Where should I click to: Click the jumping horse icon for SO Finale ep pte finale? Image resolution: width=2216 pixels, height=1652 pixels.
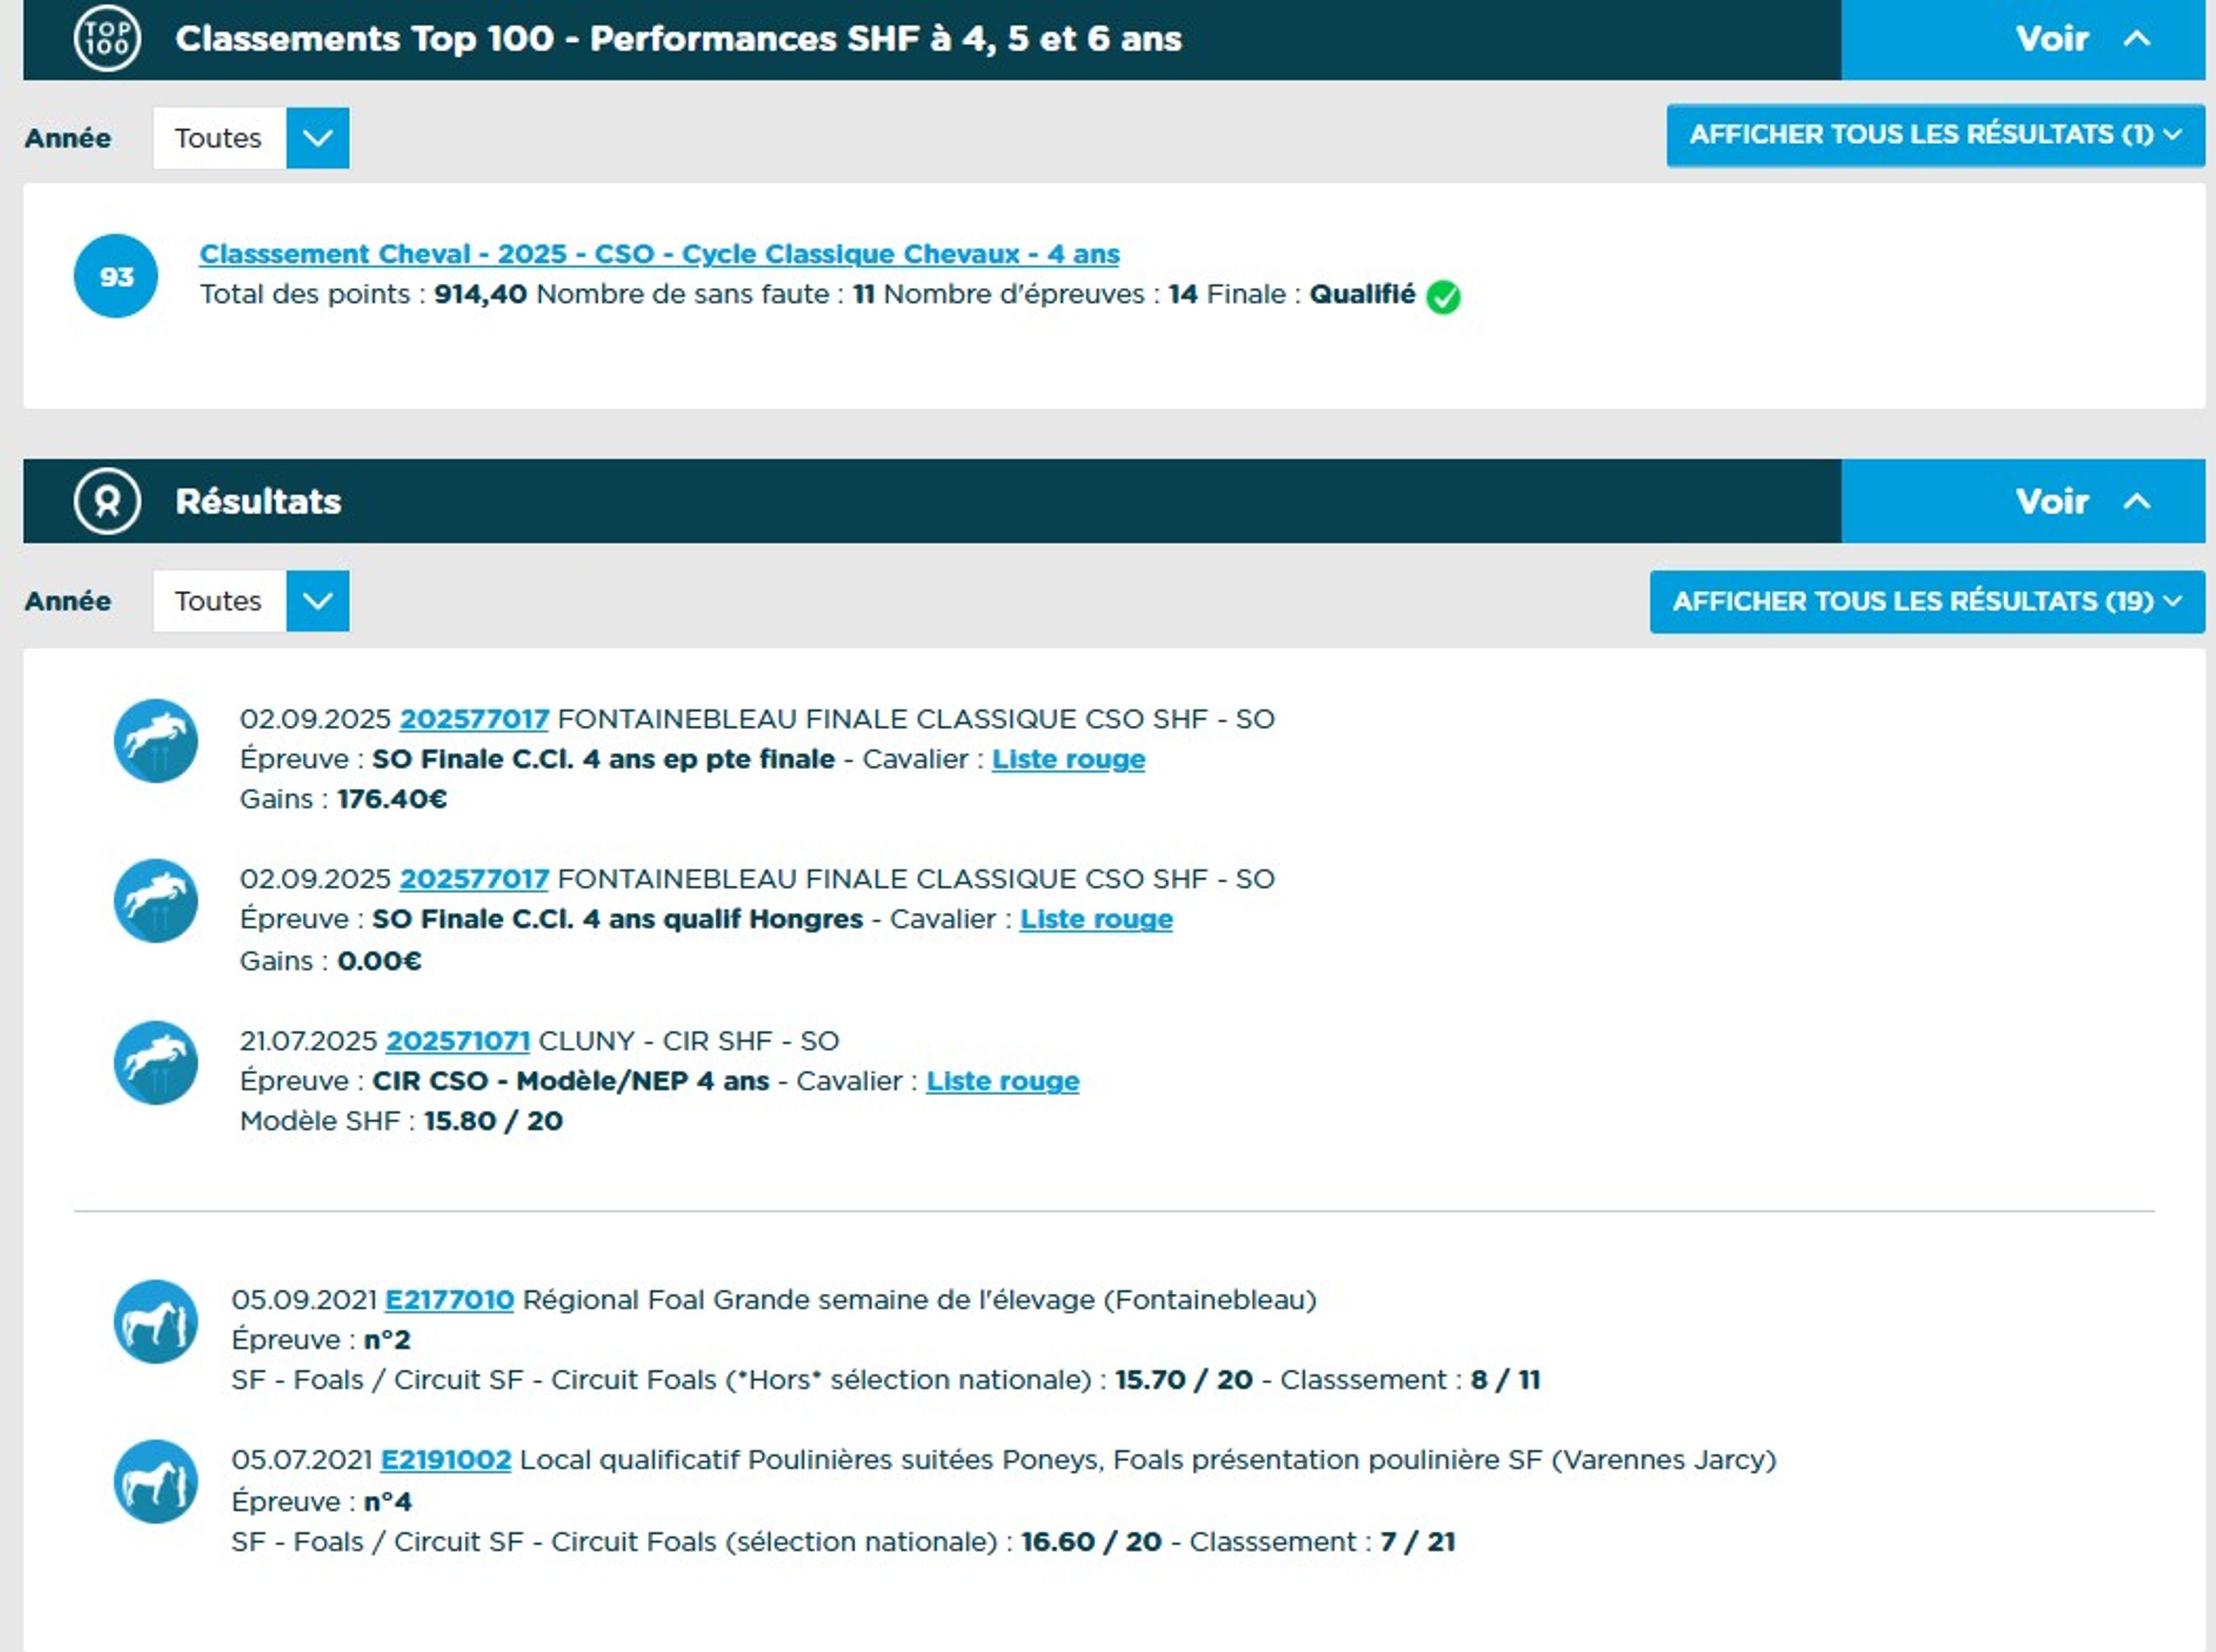(155, 741)
